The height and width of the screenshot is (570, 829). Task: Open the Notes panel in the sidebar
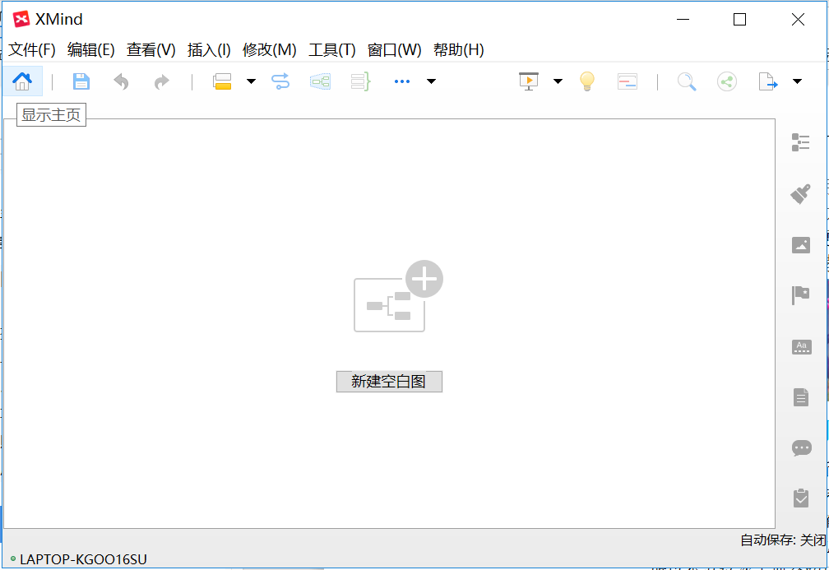[801, 397]
